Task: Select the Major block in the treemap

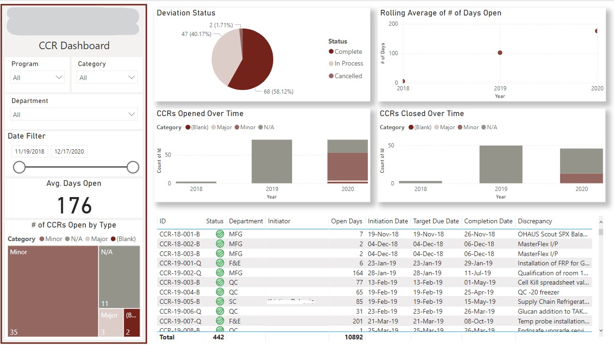Action: coord(111,323)
